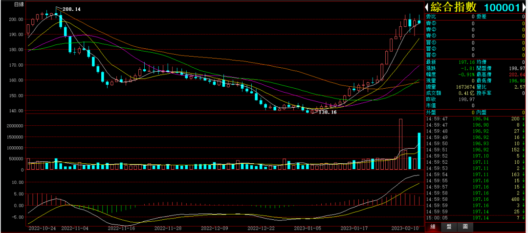Click the right arrow after code 100001
This screenshot has height=233, width=528.
click(524, 7)
